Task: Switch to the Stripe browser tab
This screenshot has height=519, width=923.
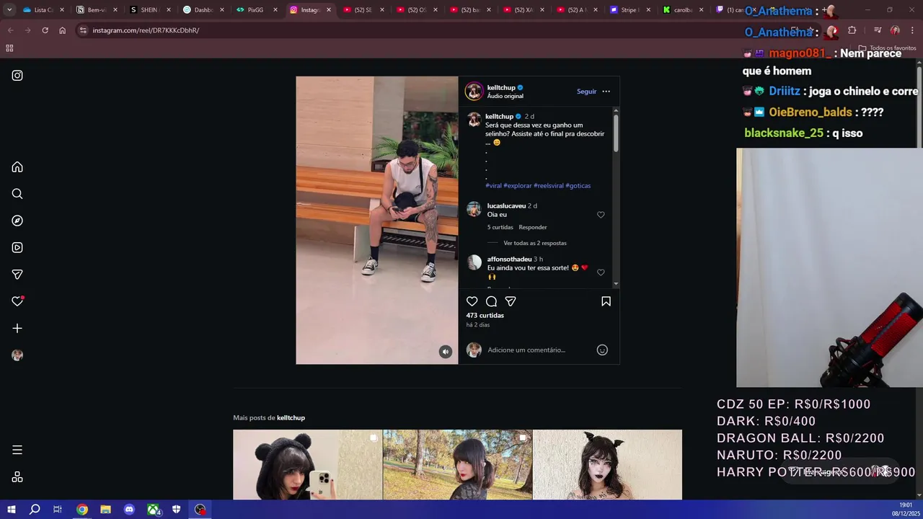Action: pyautogui.click(x=630, y=10)
